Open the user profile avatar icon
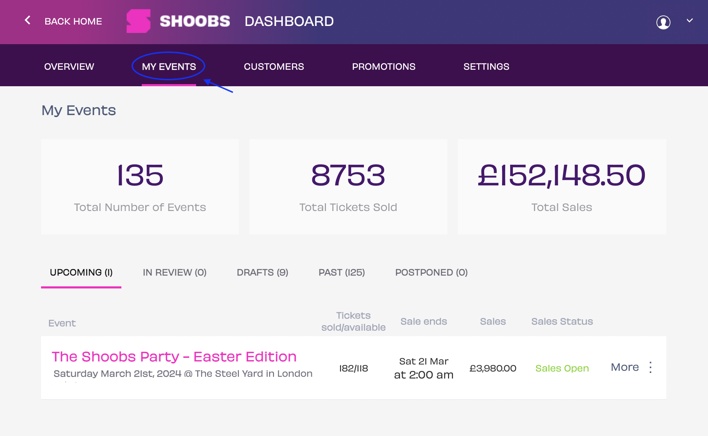Viewport: 708px width, 436px height. click(663, 22)
